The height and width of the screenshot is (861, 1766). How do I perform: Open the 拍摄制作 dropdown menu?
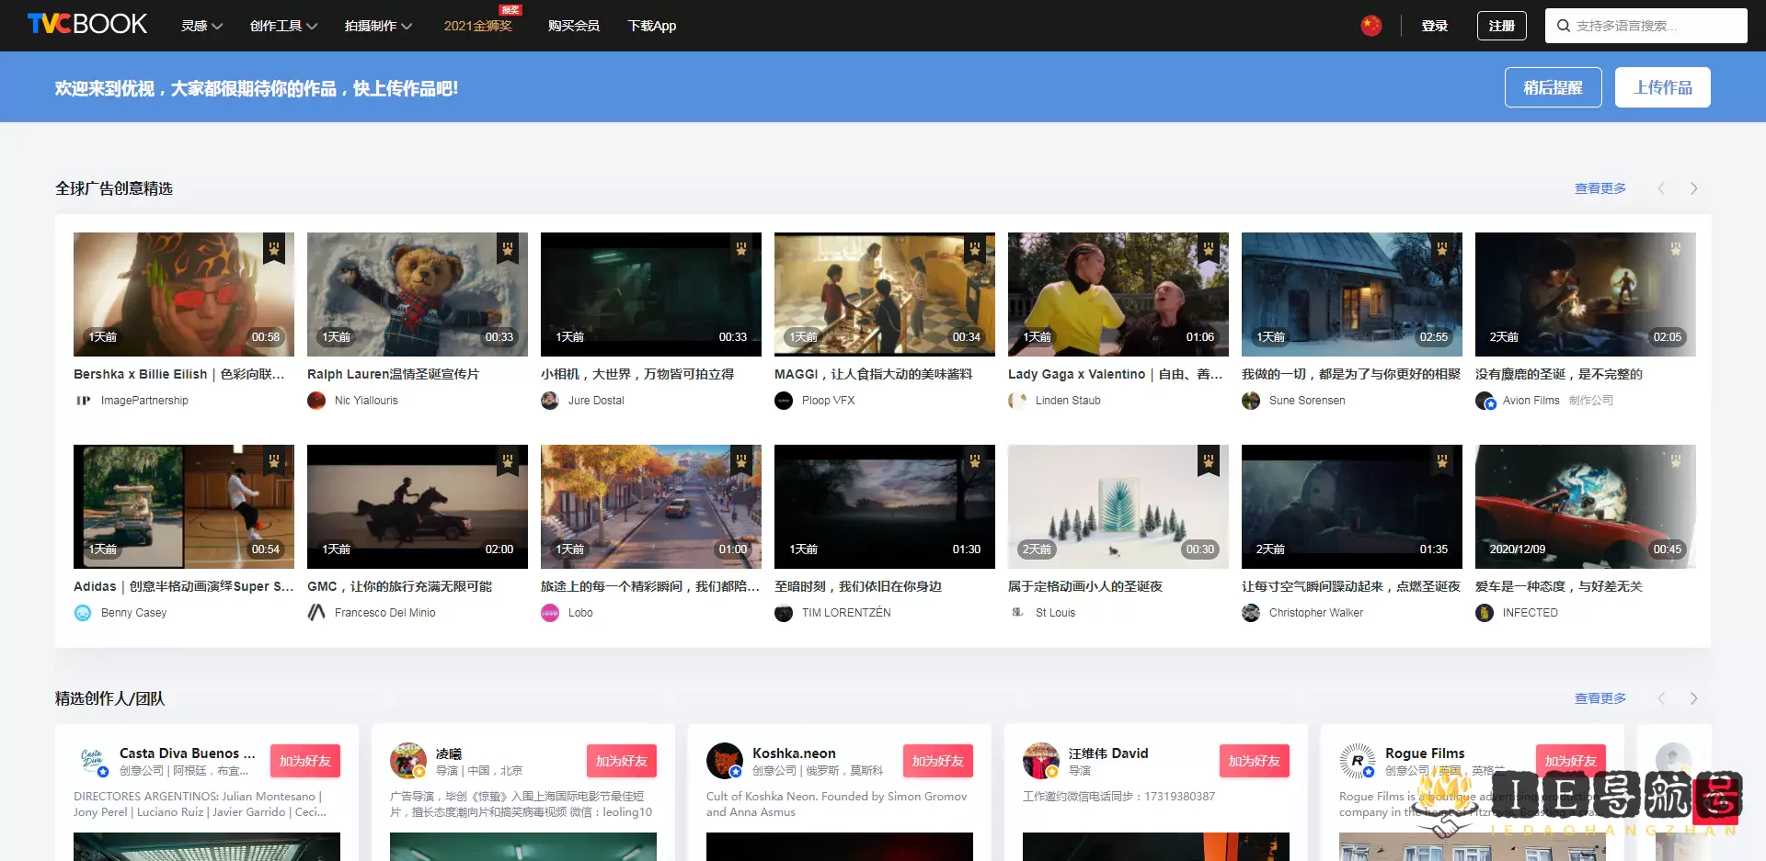(378, 26)
